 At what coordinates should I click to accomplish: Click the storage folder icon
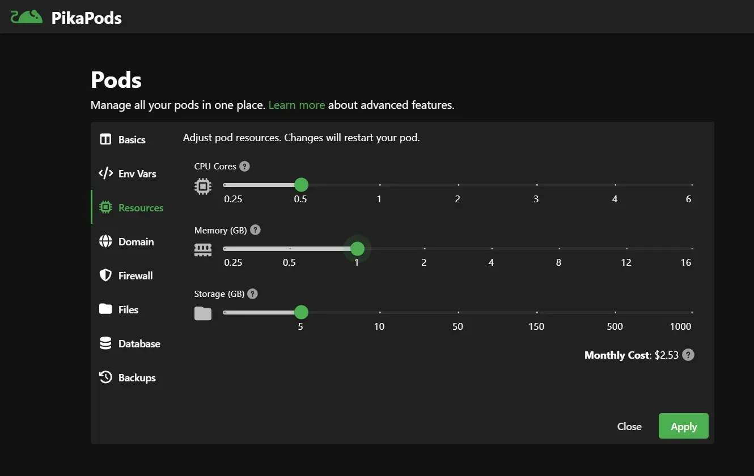(x=203, y=313)
